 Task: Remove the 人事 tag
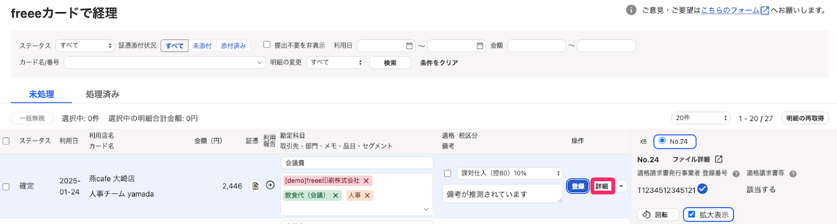[367, 196]
